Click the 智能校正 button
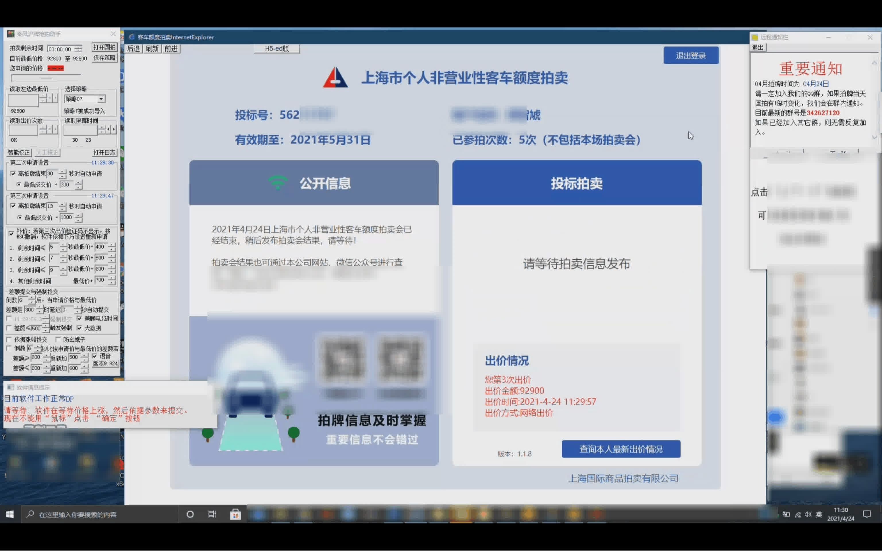Image resolution: width=882 pixels, height=551 pixels. (19, 152)
